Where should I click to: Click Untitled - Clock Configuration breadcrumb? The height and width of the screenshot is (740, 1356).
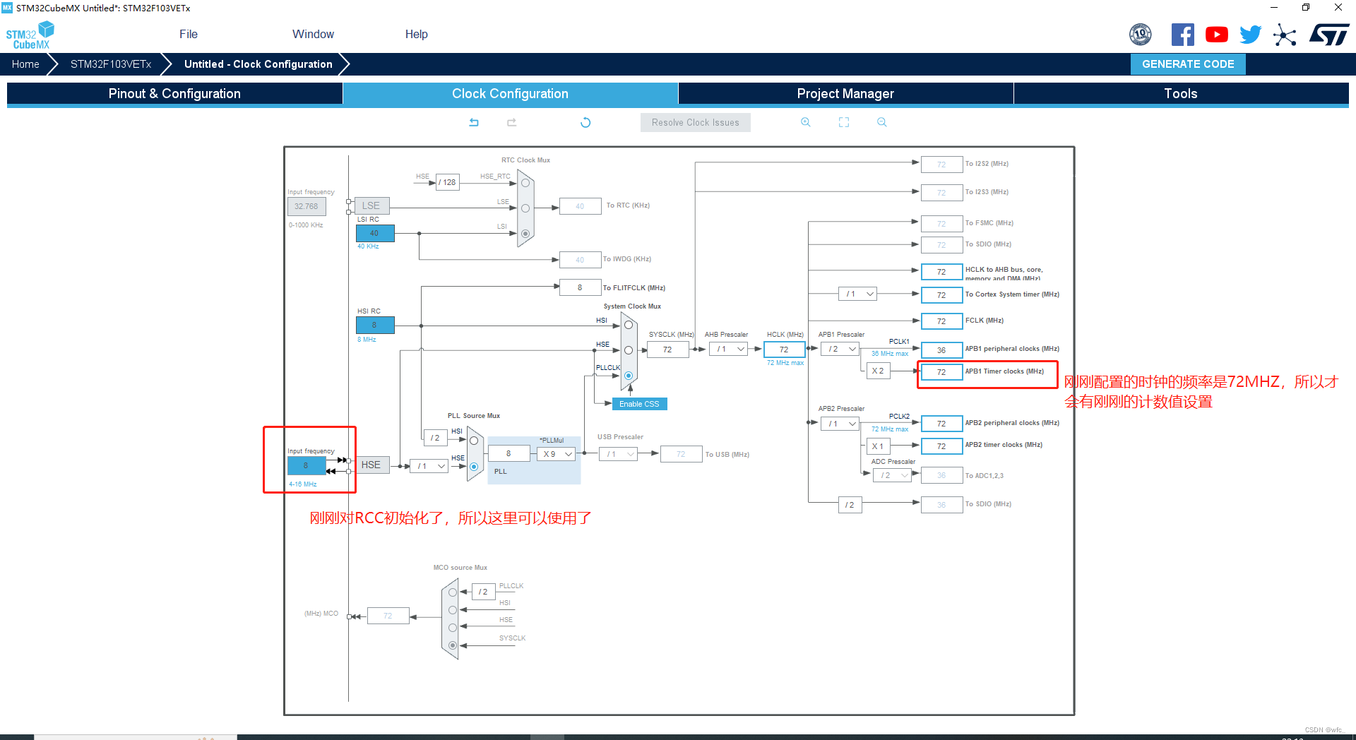258,64
